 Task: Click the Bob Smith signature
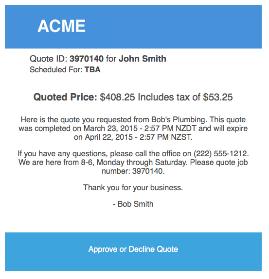(x=135, y=204)
